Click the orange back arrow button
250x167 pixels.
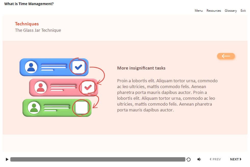(x=226, y=56)
